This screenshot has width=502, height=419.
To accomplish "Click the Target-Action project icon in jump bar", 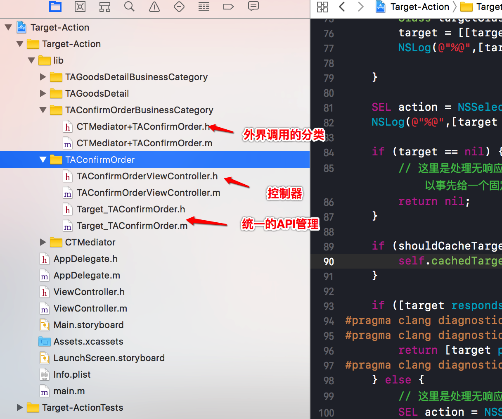I will [x=381, y=7].
